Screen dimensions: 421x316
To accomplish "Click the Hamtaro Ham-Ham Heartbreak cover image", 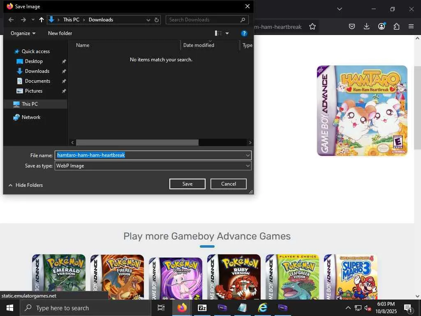I will [x=362, y=111].
